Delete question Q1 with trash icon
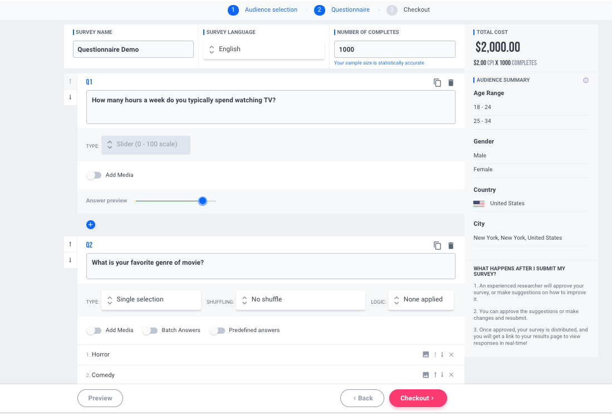This screenshot has width=612, height=416. click(451, 83)
